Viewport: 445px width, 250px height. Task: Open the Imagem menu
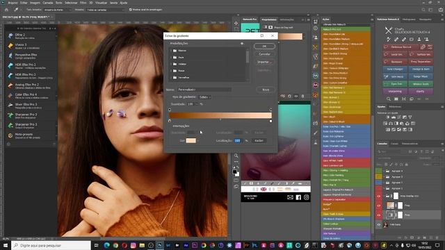(35, 3)
